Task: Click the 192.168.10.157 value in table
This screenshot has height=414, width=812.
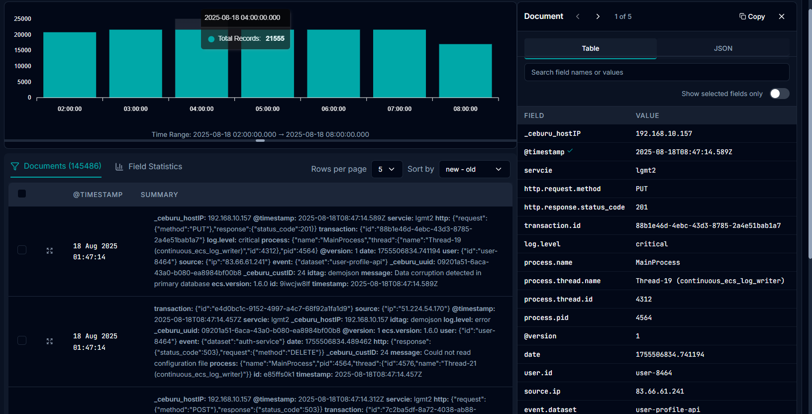Action: [664, 133]
